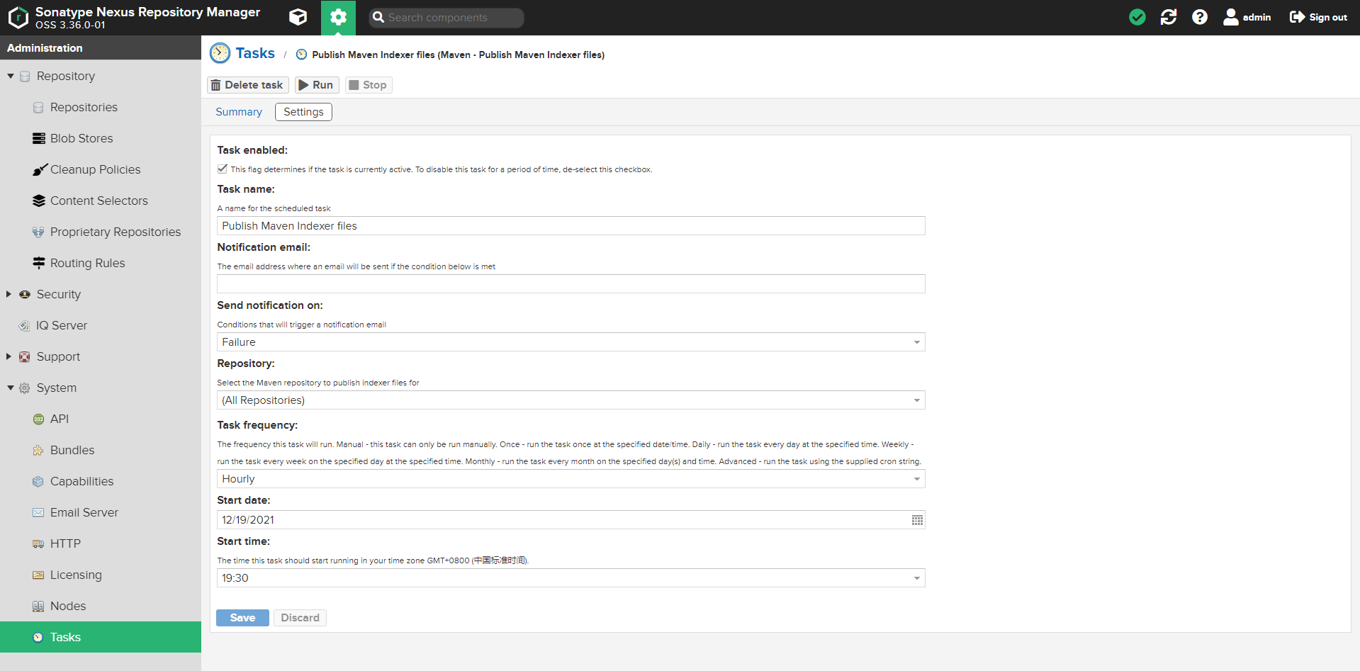Open Blob Stores in the sidebar
Screen dimensions: 1360x671
tap(82, 138)
